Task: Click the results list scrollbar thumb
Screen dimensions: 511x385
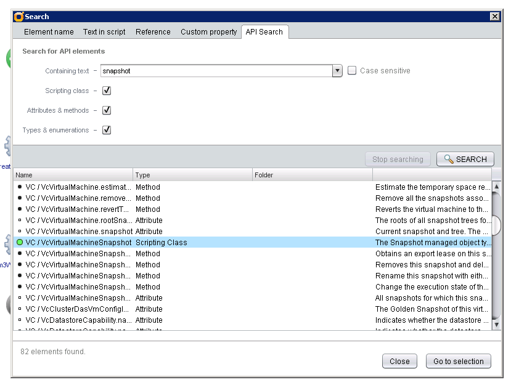Action: [496, 225]
